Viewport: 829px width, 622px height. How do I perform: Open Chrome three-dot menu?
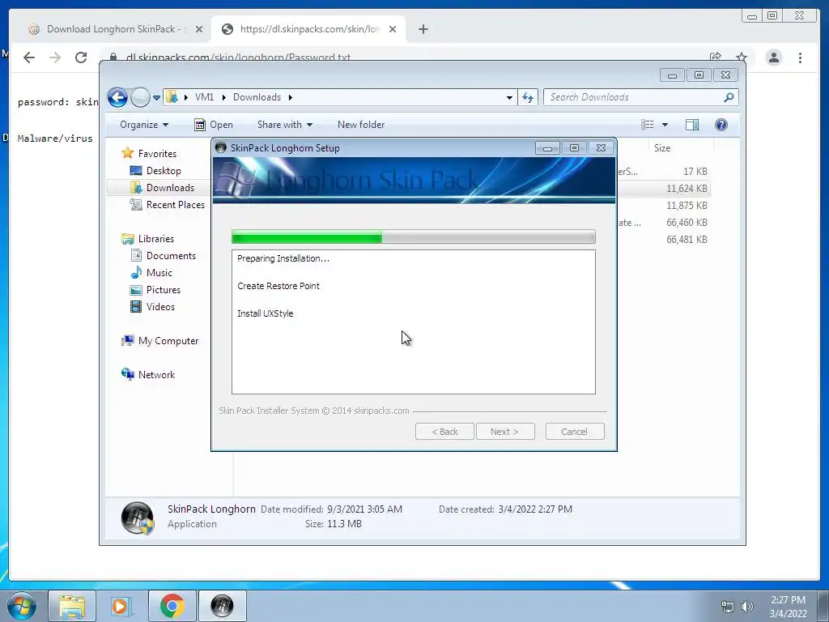pos(801,58)
